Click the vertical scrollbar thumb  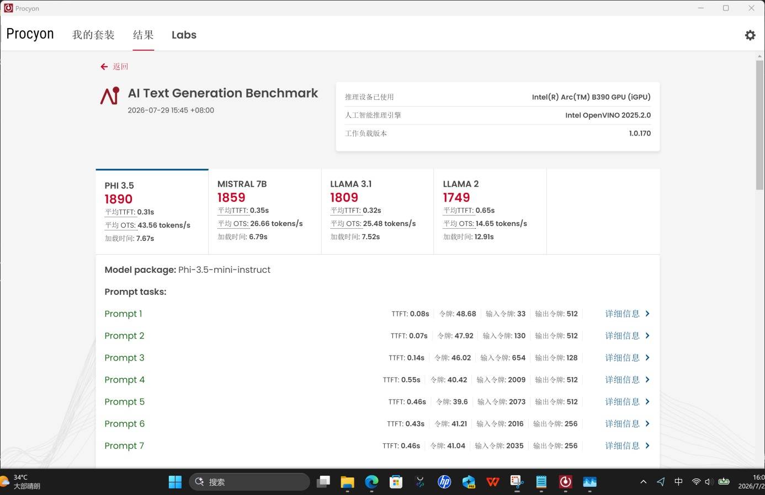(759, 125)
